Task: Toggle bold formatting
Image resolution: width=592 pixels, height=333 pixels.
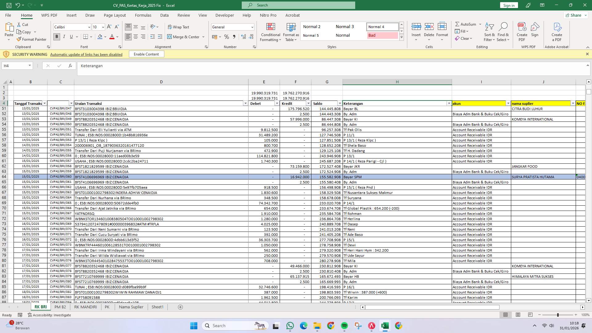Action: 56,37
